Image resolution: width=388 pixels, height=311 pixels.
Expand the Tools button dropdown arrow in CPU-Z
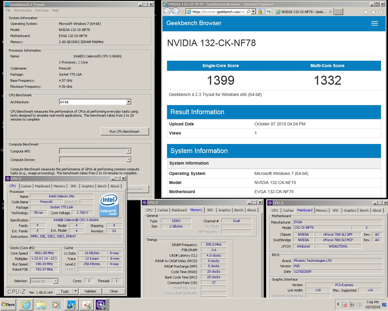click(76, 291)
